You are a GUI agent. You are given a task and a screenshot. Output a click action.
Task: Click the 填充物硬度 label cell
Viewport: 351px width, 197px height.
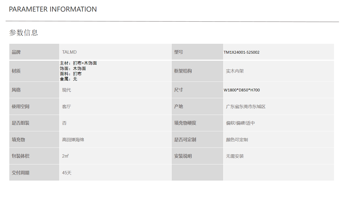(x=185, y=123)
